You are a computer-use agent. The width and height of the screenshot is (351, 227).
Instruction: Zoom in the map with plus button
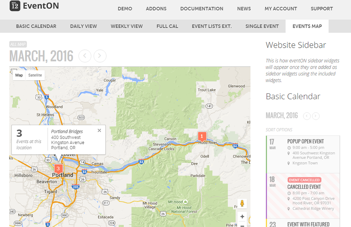[x=242, y=216]
